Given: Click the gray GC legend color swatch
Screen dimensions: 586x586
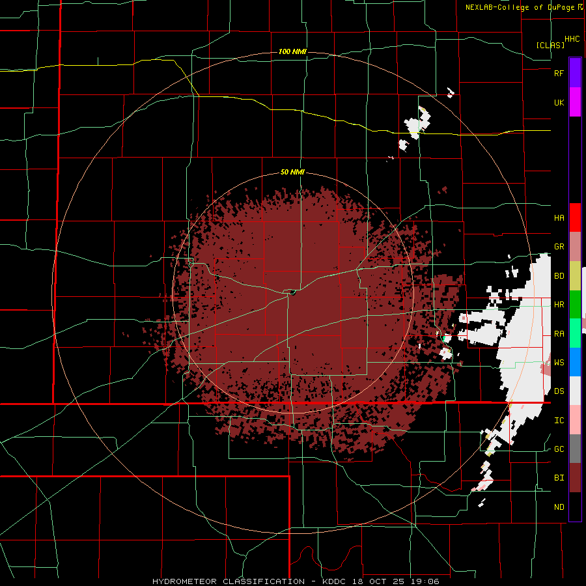Looking at the screenshot, I should (575, 449).
